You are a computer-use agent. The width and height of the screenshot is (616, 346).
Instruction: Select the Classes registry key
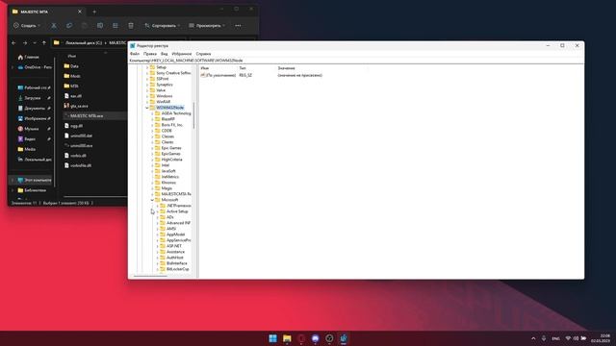pyautogui.click(x=167, y=136)
